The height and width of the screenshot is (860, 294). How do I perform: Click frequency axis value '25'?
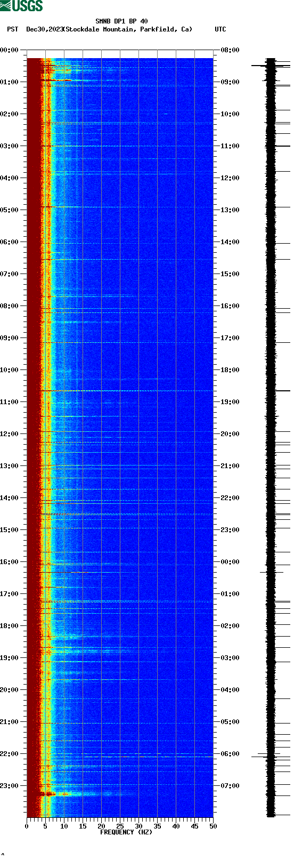tap(120, 826)
